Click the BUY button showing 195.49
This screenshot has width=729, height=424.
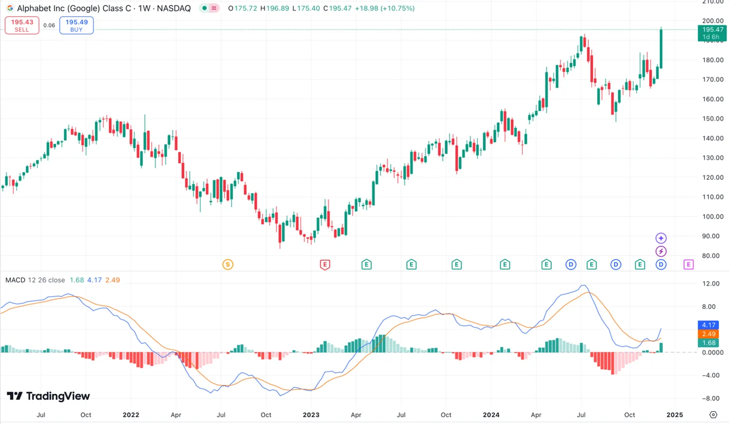coord(76,25)
